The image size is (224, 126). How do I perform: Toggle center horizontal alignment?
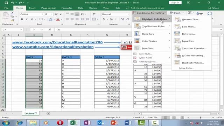click(72, 19)
